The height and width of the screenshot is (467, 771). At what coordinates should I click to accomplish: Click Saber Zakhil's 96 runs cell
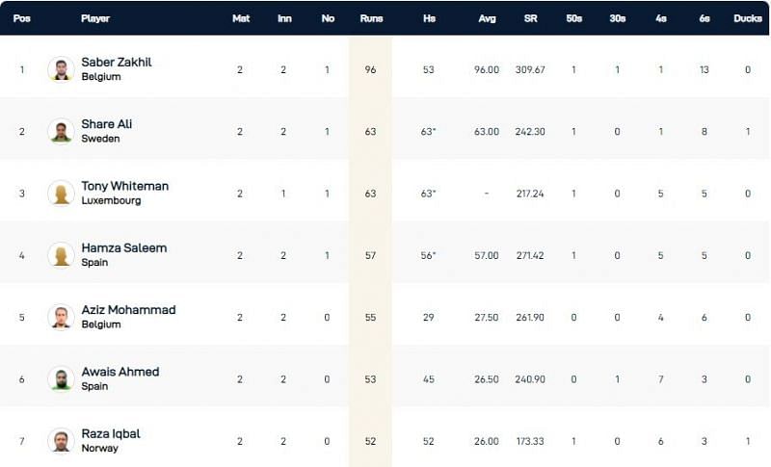point(370,69)
